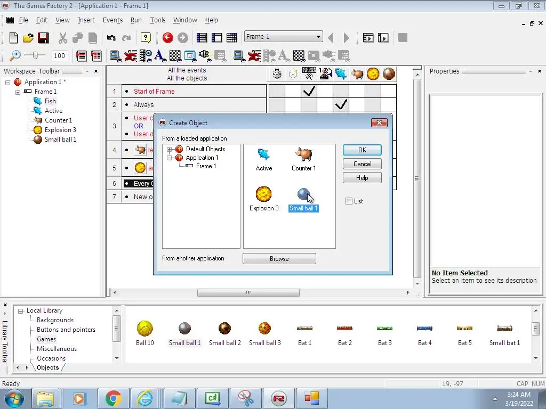This screenshot has width=546, height=409.
Task: Toggle the List checkbox
Action: [x=349, y=201]
